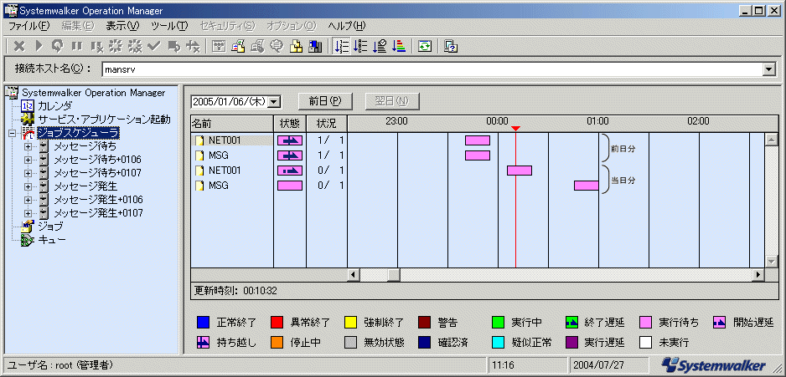Open the 編集(E) menu
This screenshot has height=377, width=786.
[x=78, y=26]
